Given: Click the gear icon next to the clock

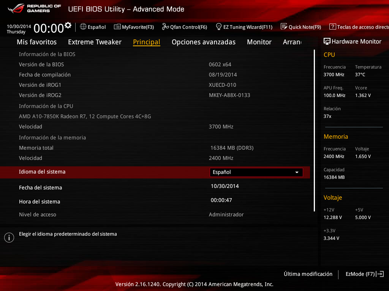Looking at the screenshot, I should 68,25.
